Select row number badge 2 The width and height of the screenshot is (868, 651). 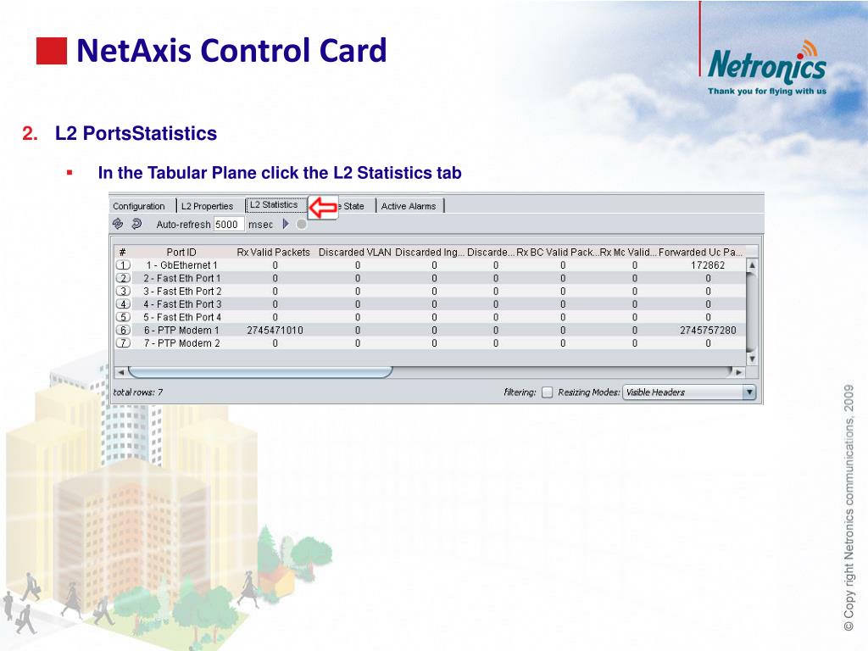tap(123, 278)
